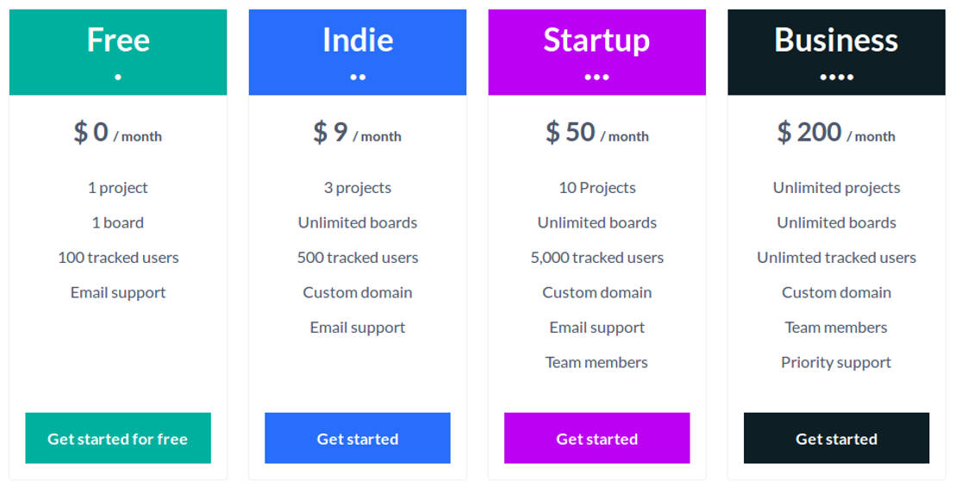955x487 pixels.
Task: Click the four dots under the Business heading
Action: coord(836,77)
